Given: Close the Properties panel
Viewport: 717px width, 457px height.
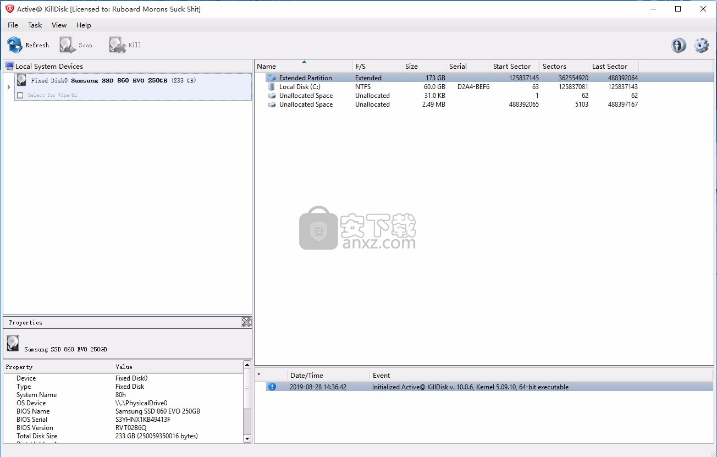Looking at the screenshot, I should (246, 322).
